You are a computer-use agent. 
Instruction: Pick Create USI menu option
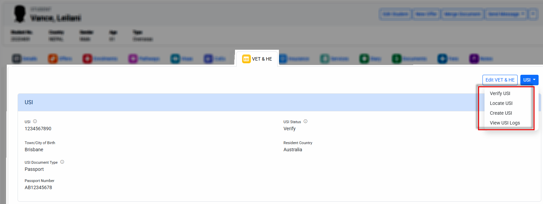click(501, 113)
